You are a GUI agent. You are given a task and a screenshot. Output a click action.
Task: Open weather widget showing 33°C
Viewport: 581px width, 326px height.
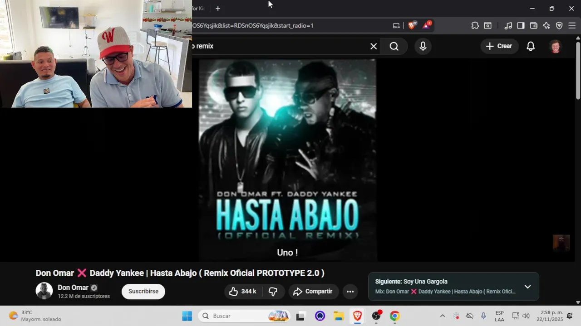coord(35,316)
